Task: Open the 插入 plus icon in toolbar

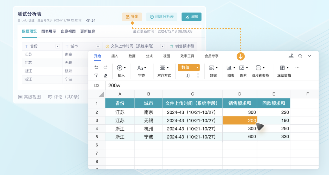Action: click(120, 67)
